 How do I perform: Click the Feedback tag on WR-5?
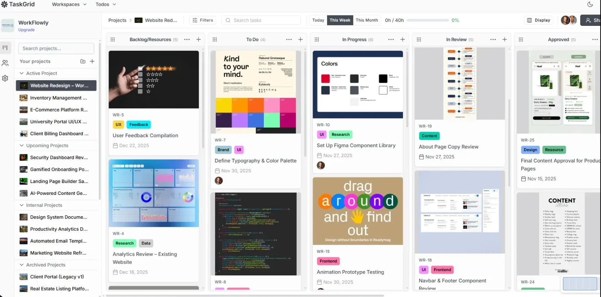[139, 125]
